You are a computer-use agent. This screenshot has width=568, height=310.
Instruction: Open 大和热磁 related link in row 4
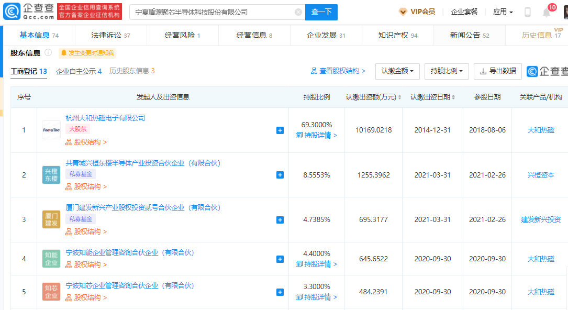click(540, 259)
